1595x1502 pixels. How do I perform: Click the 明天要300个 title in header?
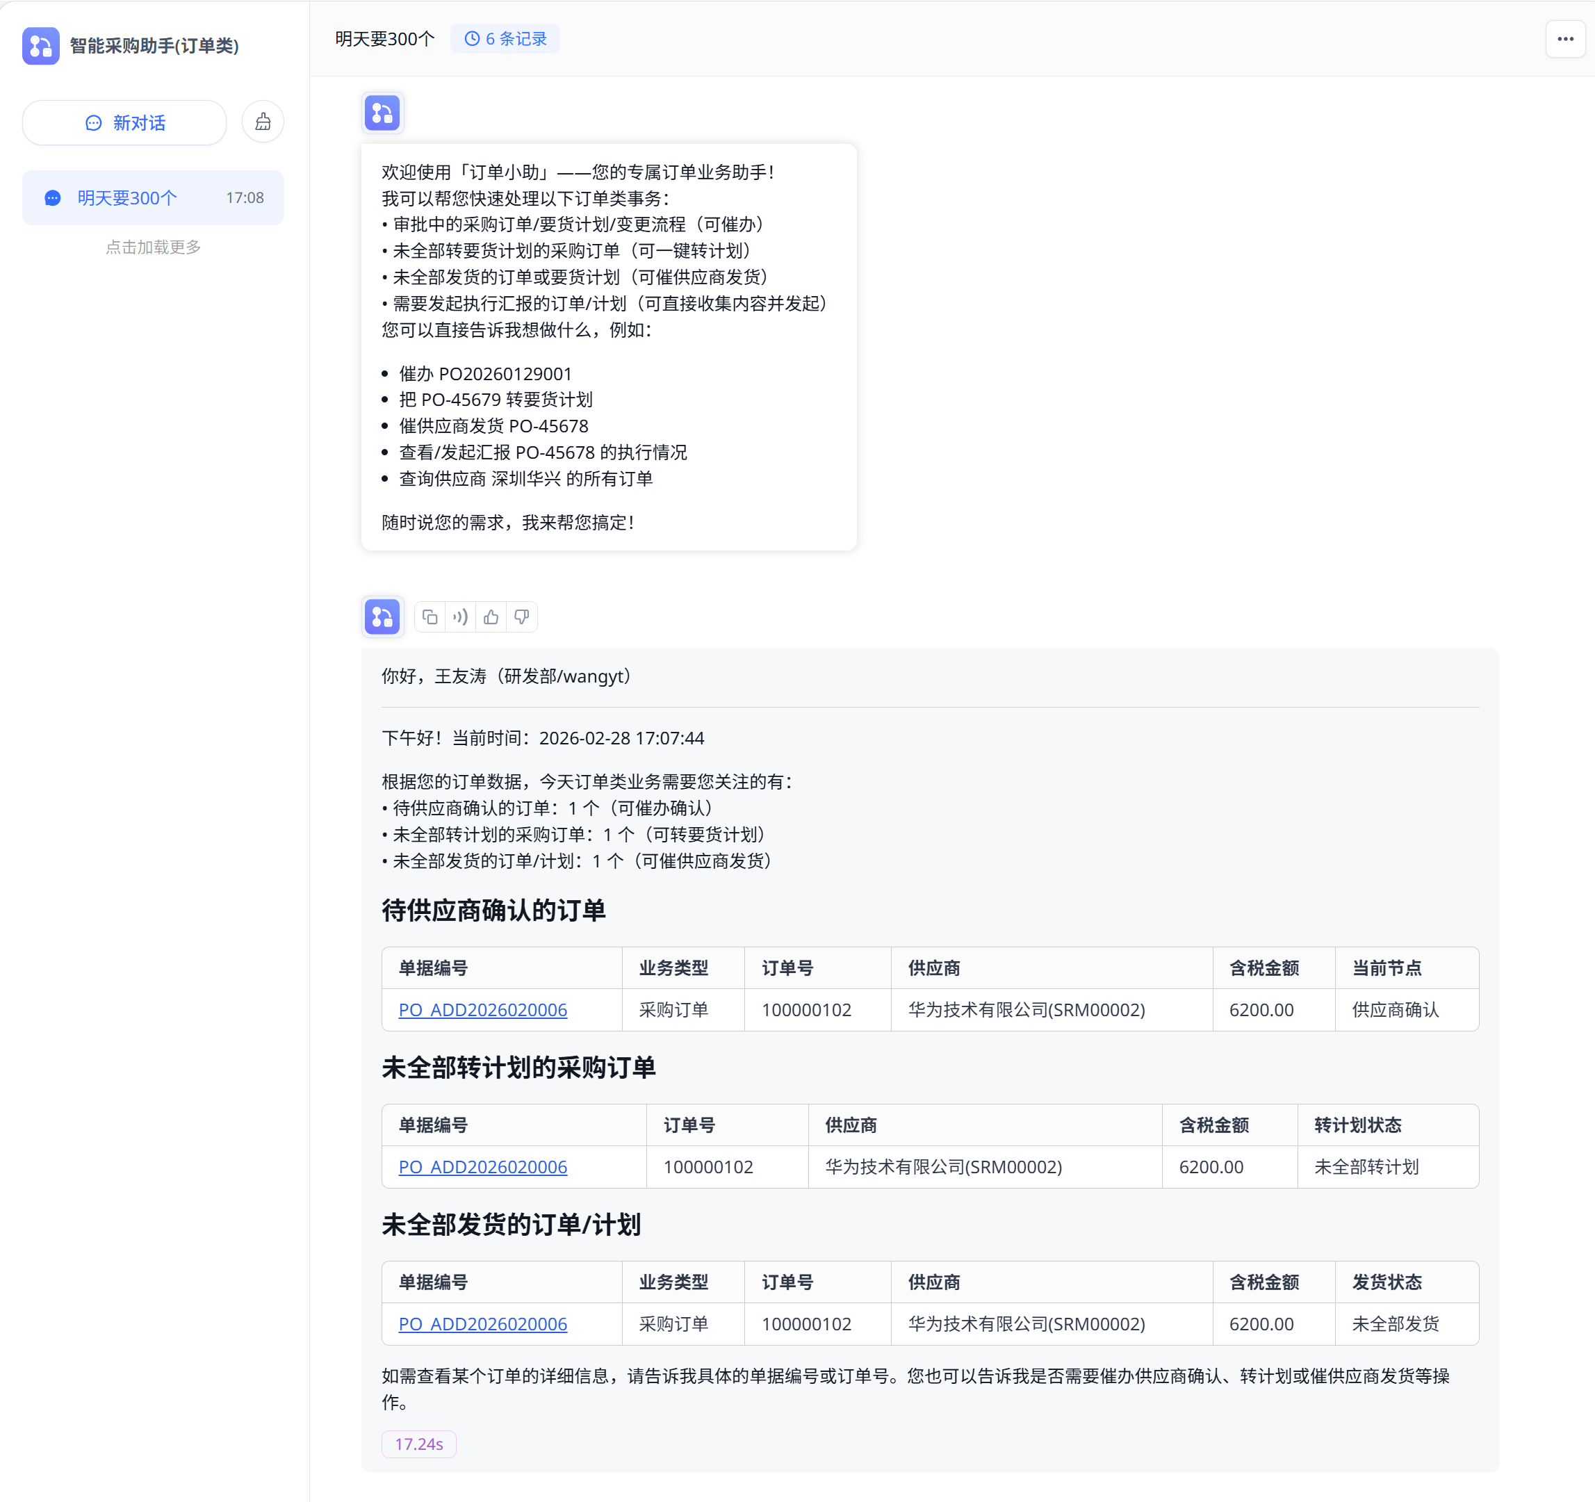384,38
